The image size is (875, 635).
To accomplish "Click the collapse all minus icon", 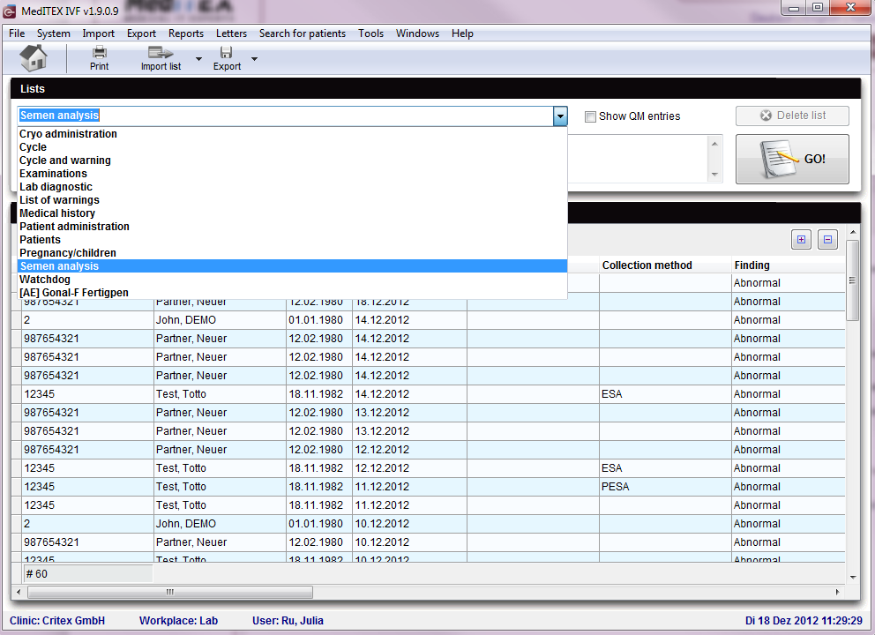I will coord(827,239).
